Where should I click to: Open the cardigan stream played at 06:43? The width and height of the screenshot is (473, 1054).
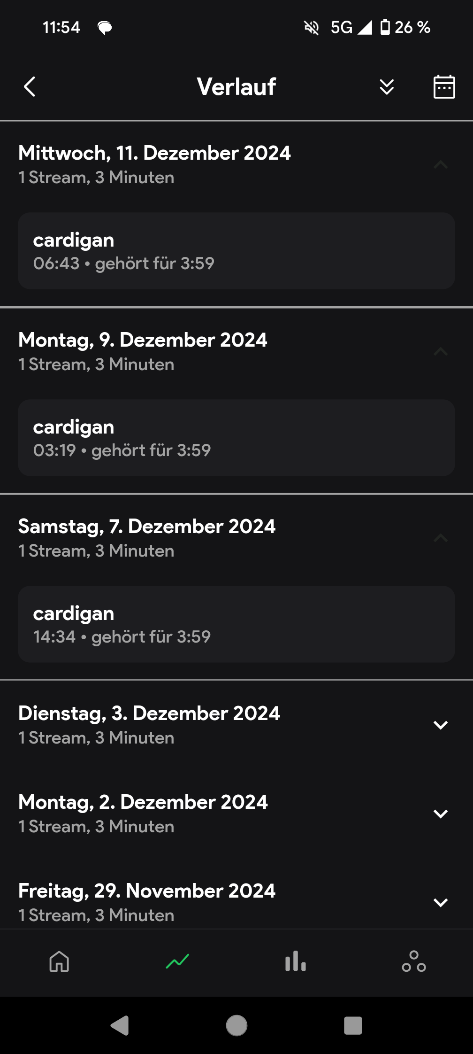[236, 251]
